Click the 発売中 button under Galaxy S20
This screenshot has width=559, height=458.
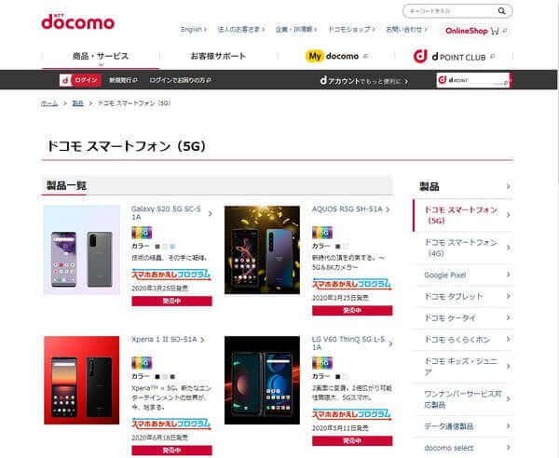coord(171,301)
